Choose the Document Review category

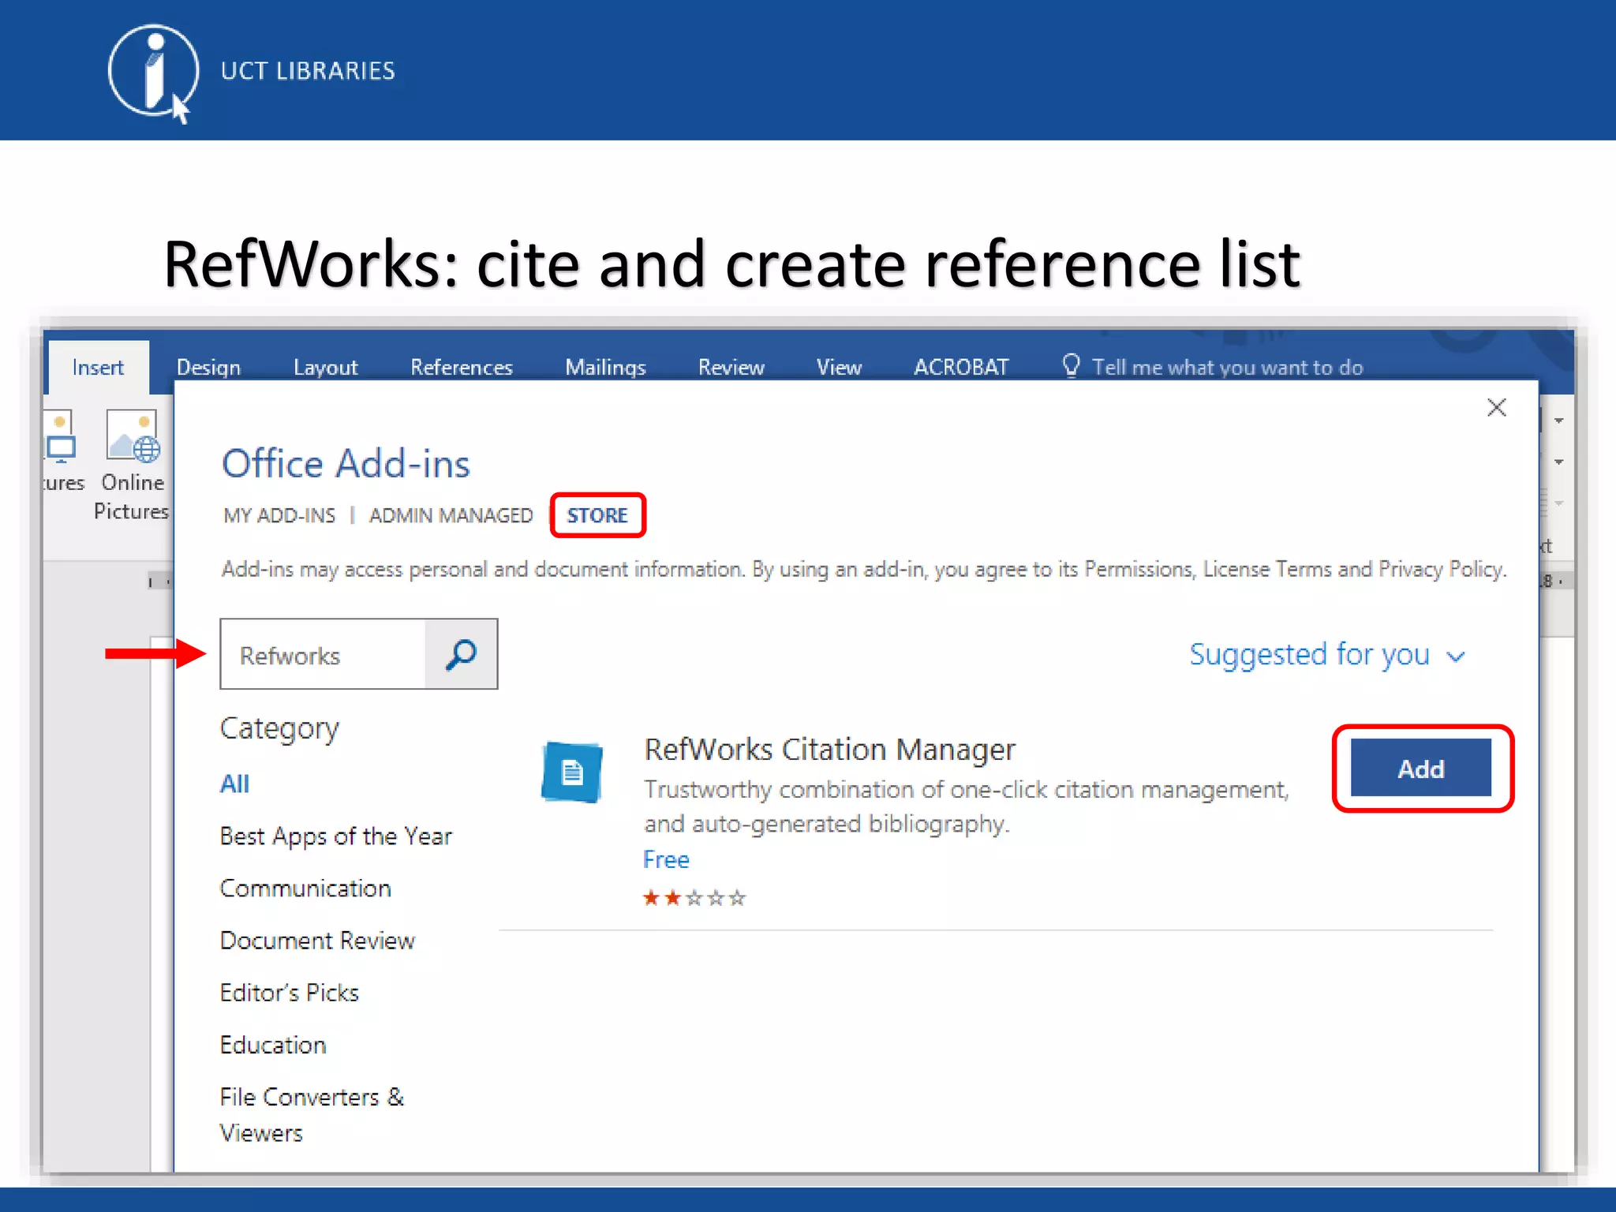317,941
